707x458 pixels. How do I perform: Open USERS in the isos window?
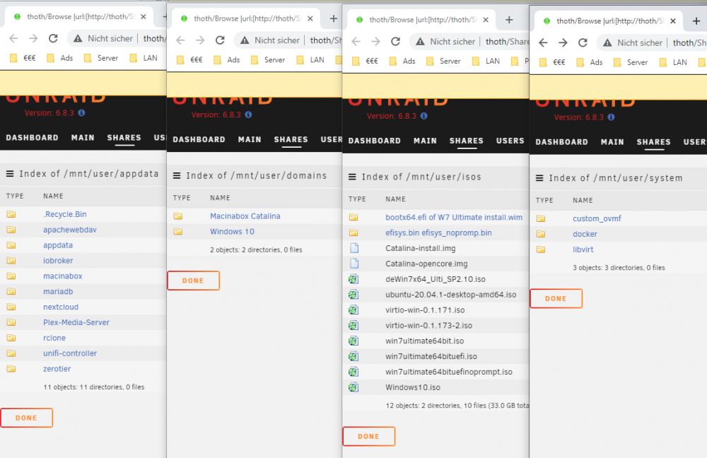tap(510, 141)
